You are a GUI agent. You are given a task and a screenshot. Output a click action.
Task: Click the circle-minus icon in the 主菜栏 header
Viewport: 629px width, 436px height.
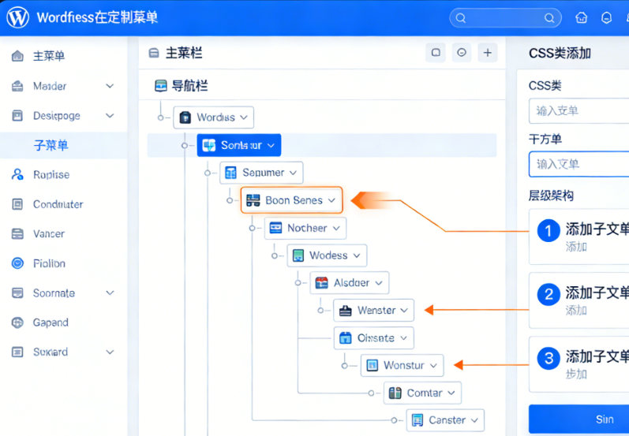point(462,53)
